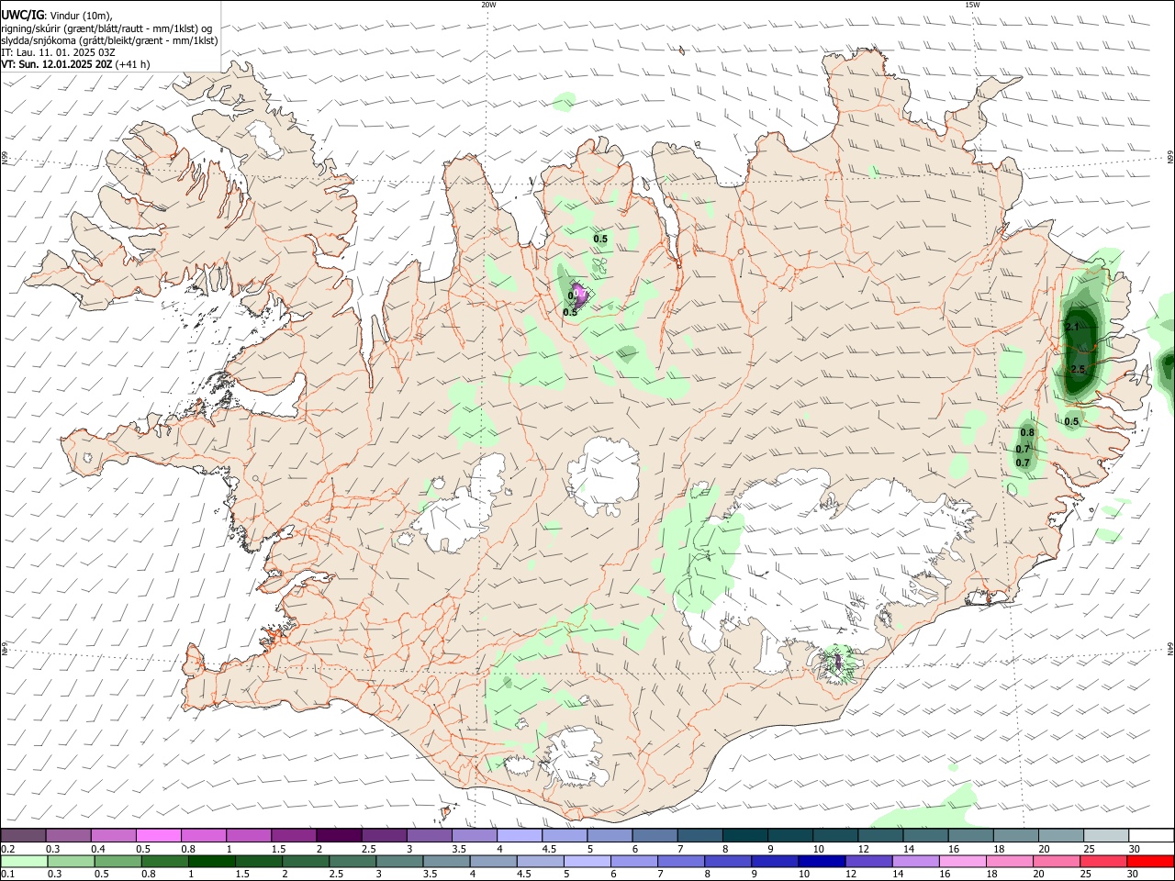The height and width of the screenshot is (881, 1175).
Task: Select the bright red 30 swatch in the bottom scale
Action: coord(1151,862)
